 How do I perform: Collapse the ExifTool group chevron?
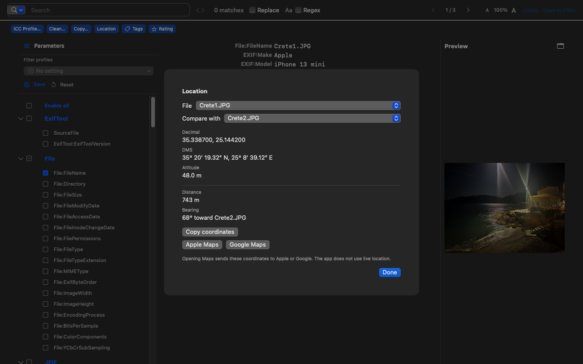tap(20, 118)
